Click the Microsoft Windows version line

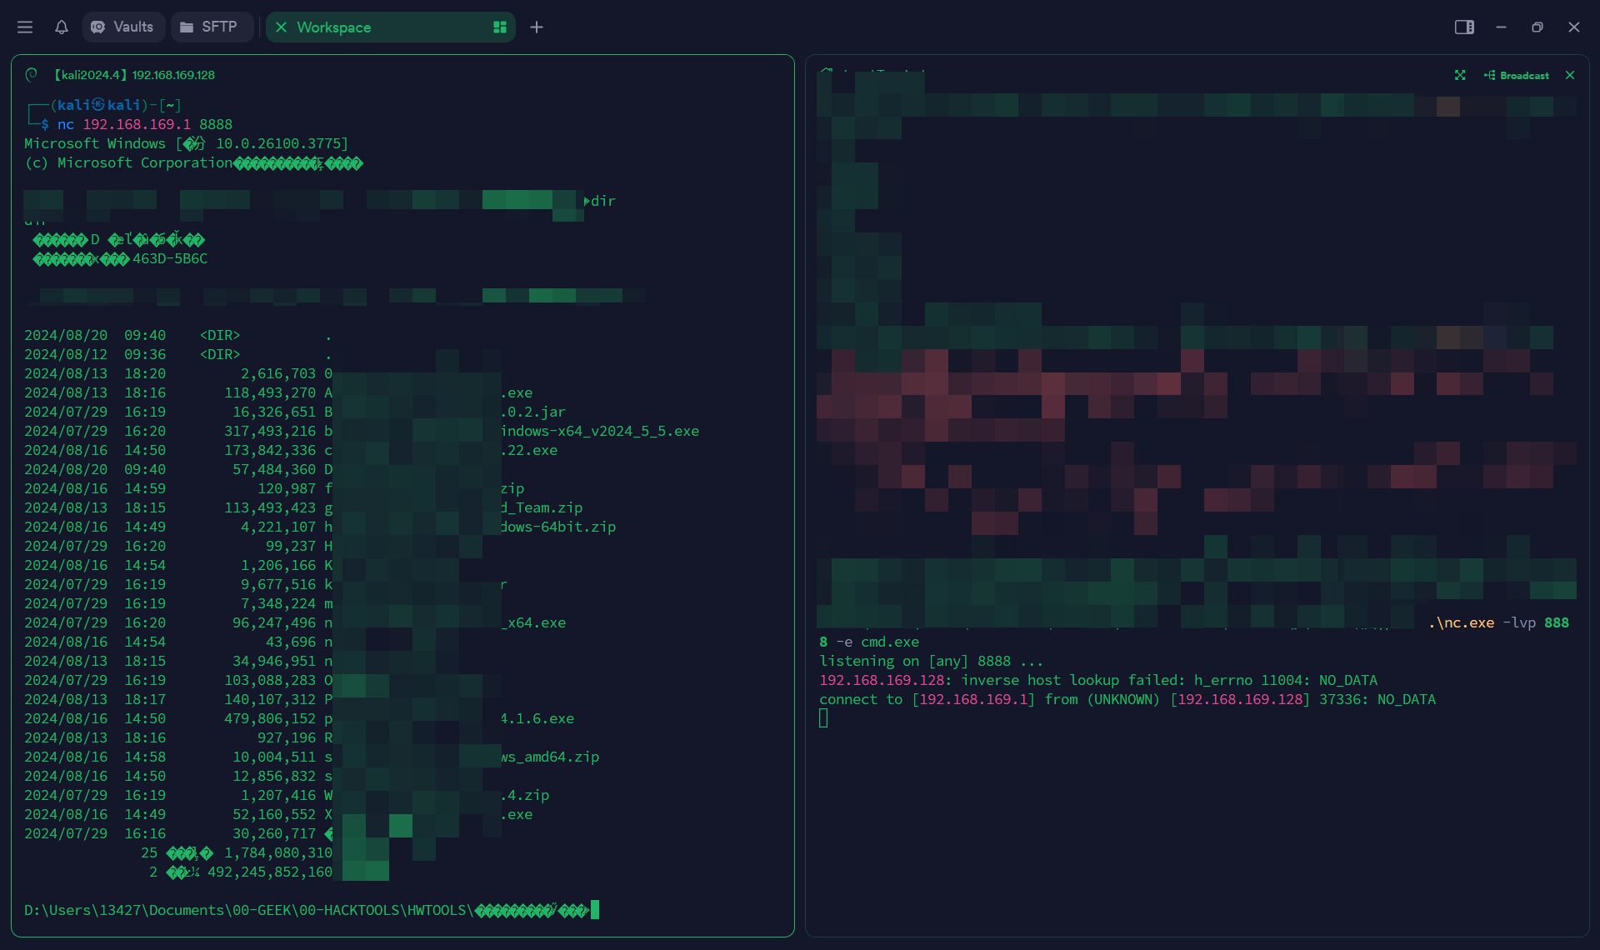coord(187,143)
